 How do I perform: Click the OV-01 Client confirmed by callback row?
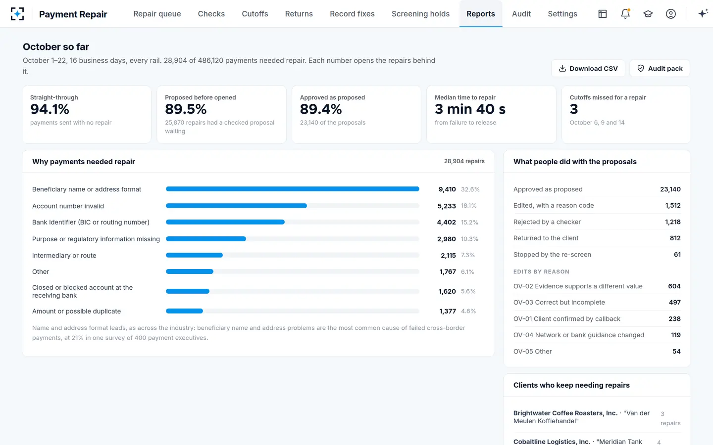[597, 319]
